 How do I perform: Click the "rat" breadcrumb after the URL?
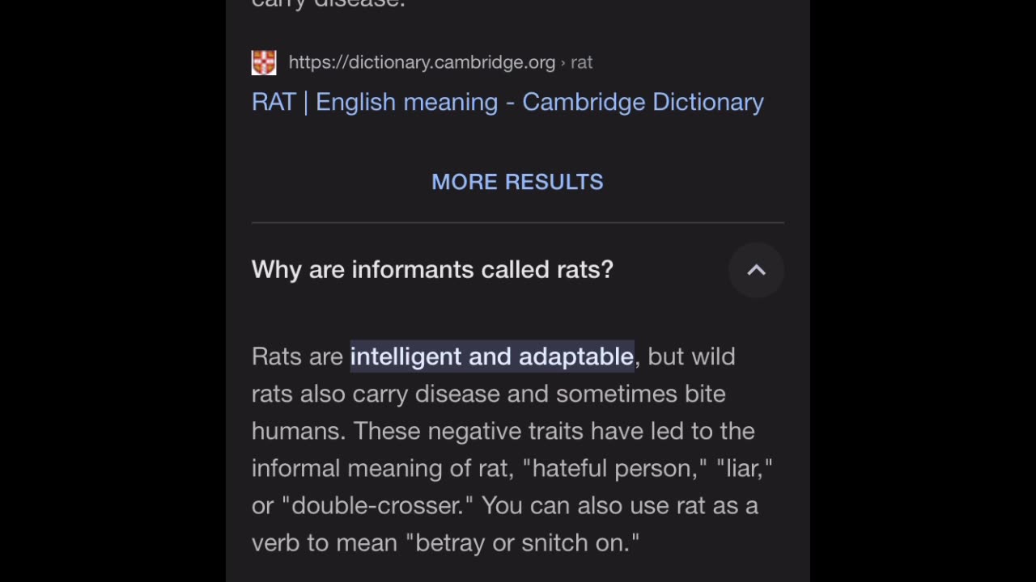coord(582,62)
